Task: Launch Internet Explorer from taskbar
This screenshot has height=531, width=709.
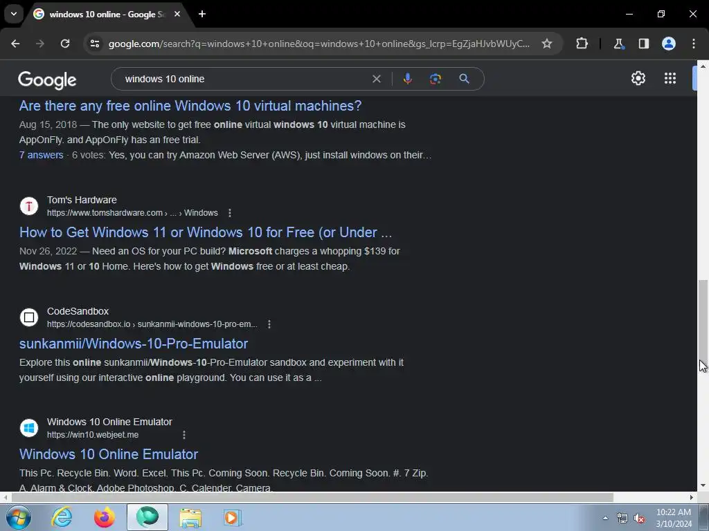Action: [62, 517]
